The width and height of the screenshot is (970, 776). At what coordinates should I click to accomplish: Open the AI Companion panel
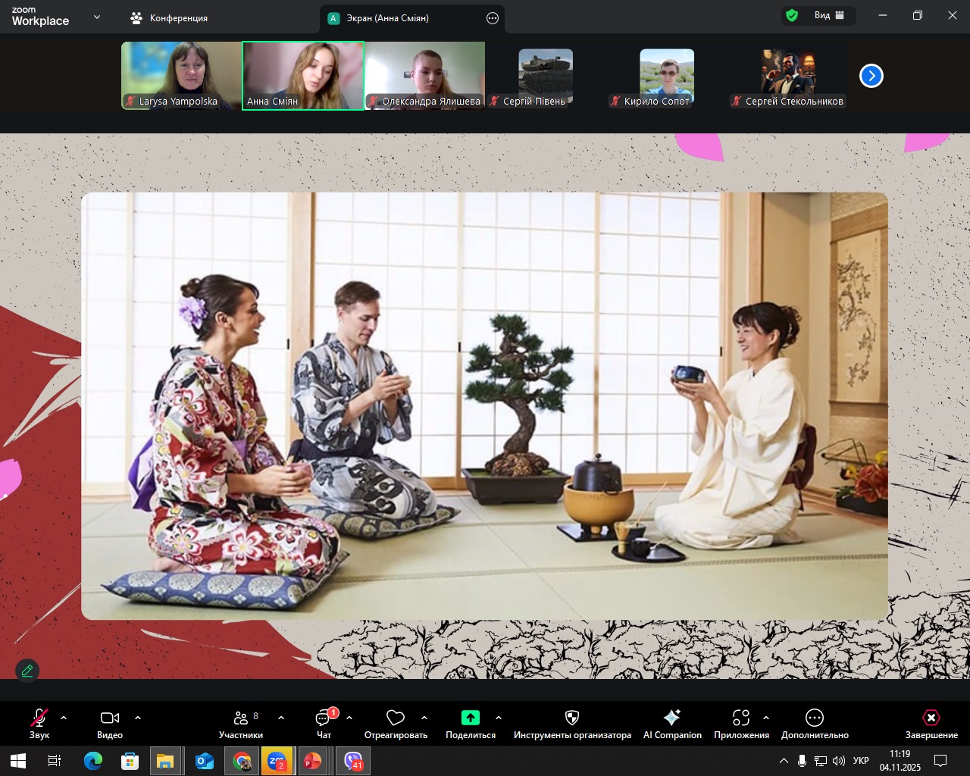tap(671, 724)
